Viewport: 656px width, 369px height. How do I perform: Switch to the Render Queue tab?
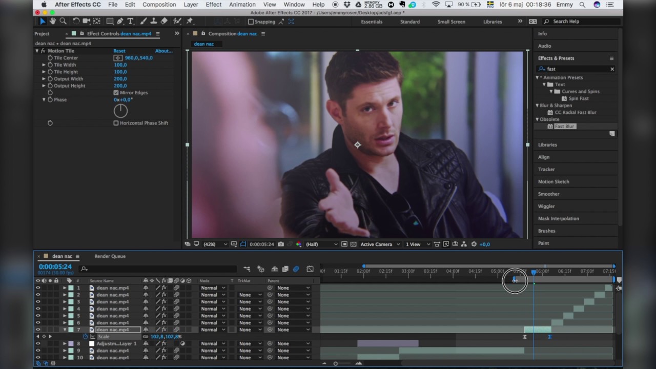pyautogui.click(x=110, y=256)
